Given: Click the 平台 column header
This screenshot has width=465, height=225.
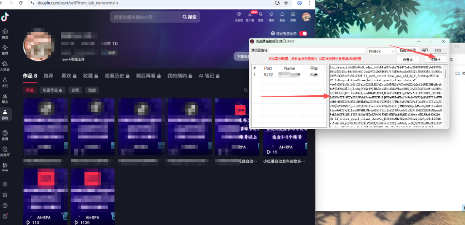Looking at the screenshot, I should (314, 68).
